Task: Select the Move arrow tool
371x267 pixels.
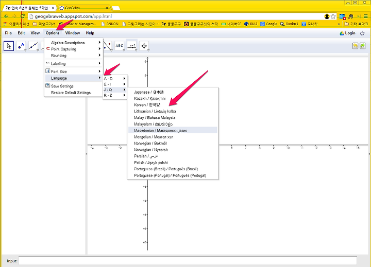Action: [9, 46]
